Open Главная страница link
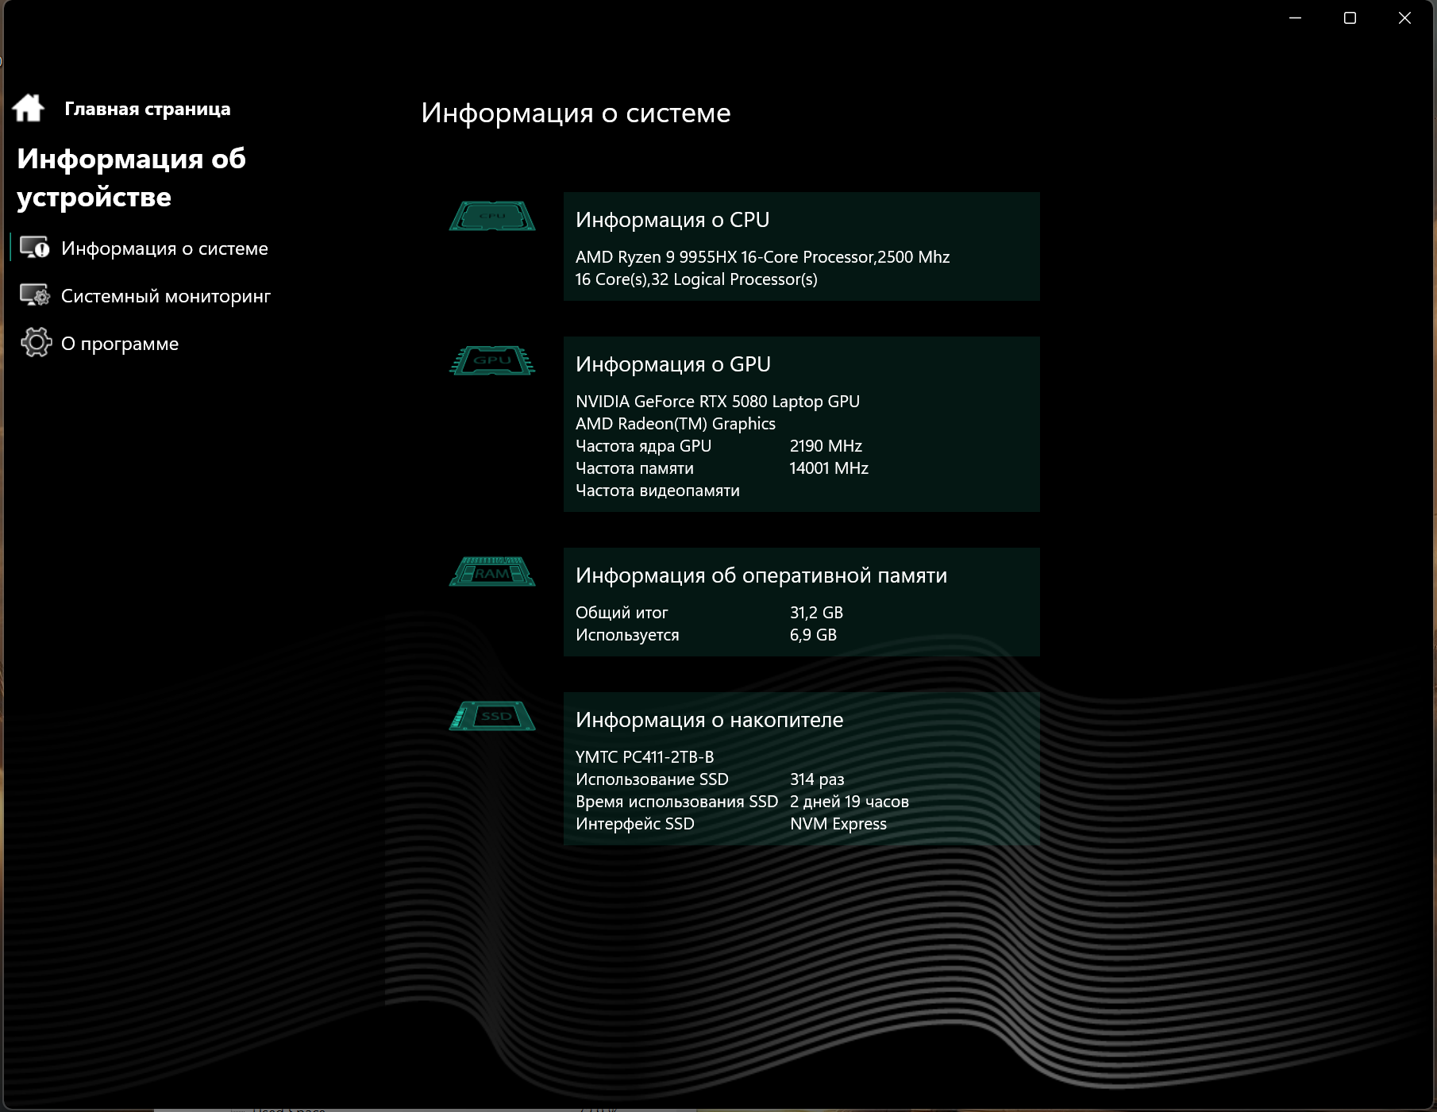 [148, 110]
